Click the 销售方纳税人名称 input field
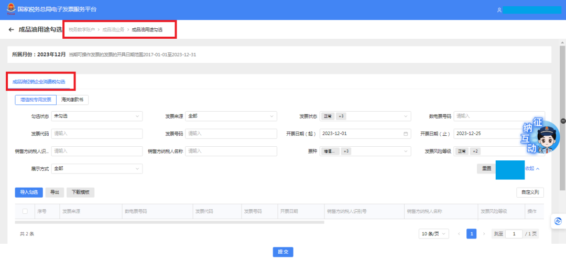 point(231,151)
